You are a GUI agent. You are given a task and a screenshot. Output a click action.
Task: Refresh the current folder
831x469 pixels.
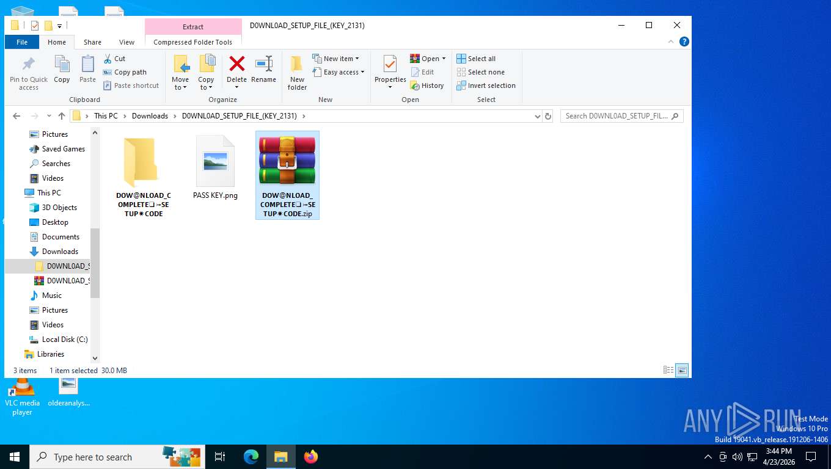click(547, 116)
